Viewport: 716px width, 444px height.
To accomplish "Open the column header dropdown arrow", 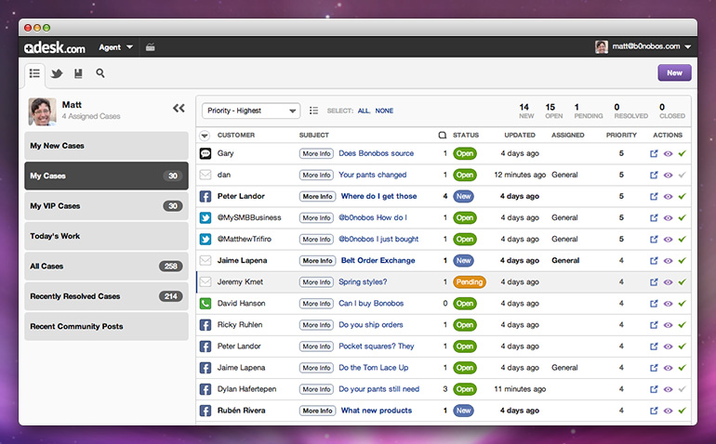I will 205,136.
